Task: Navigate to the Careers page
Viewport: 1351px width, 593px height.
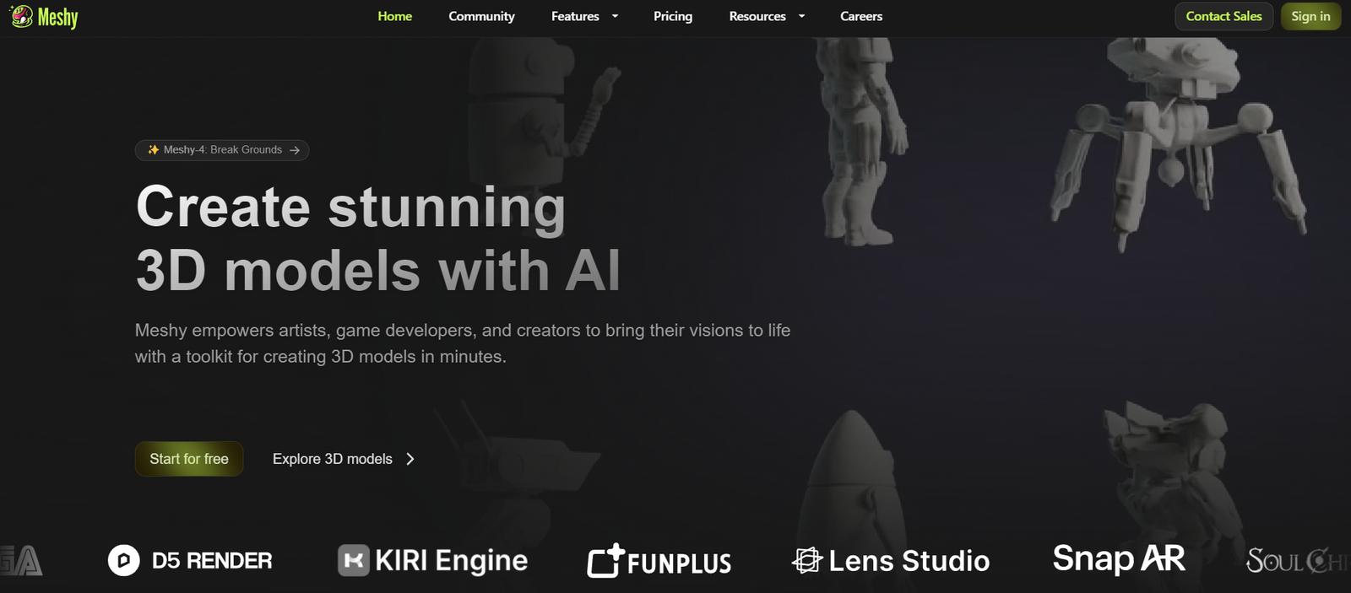Action: [x=860, y=16]
